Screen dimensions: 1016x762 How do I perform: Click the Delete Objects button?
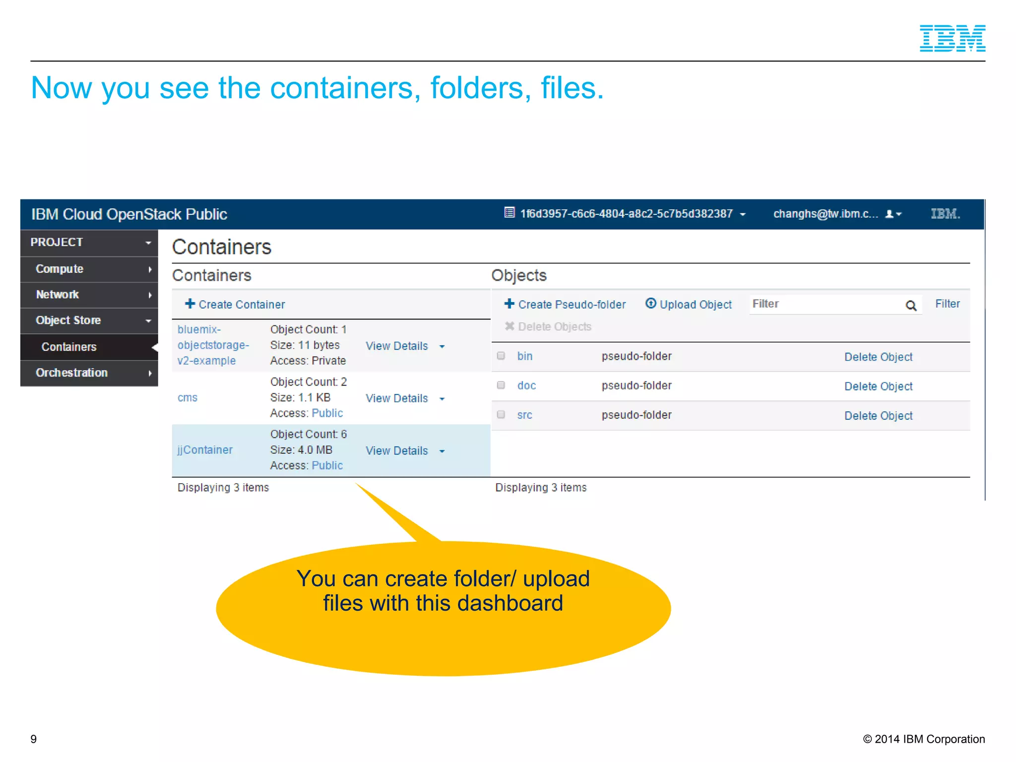[548, 326]
